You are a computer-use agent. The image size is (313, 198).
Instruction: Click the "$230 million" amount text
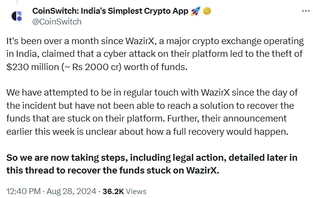click(33, 67)
